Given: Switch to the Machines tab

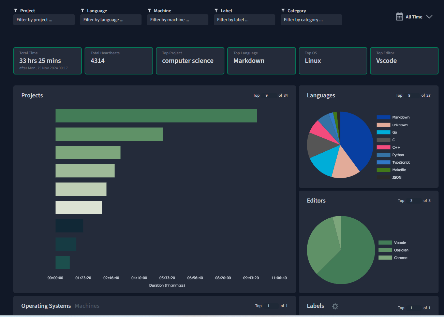Looking at the screenshot, I should click(x=87, y=306).
